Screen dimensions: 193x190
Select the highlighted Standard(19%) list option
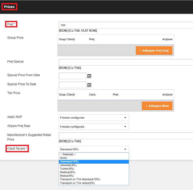pyautogui.click(x=94, y=162)
